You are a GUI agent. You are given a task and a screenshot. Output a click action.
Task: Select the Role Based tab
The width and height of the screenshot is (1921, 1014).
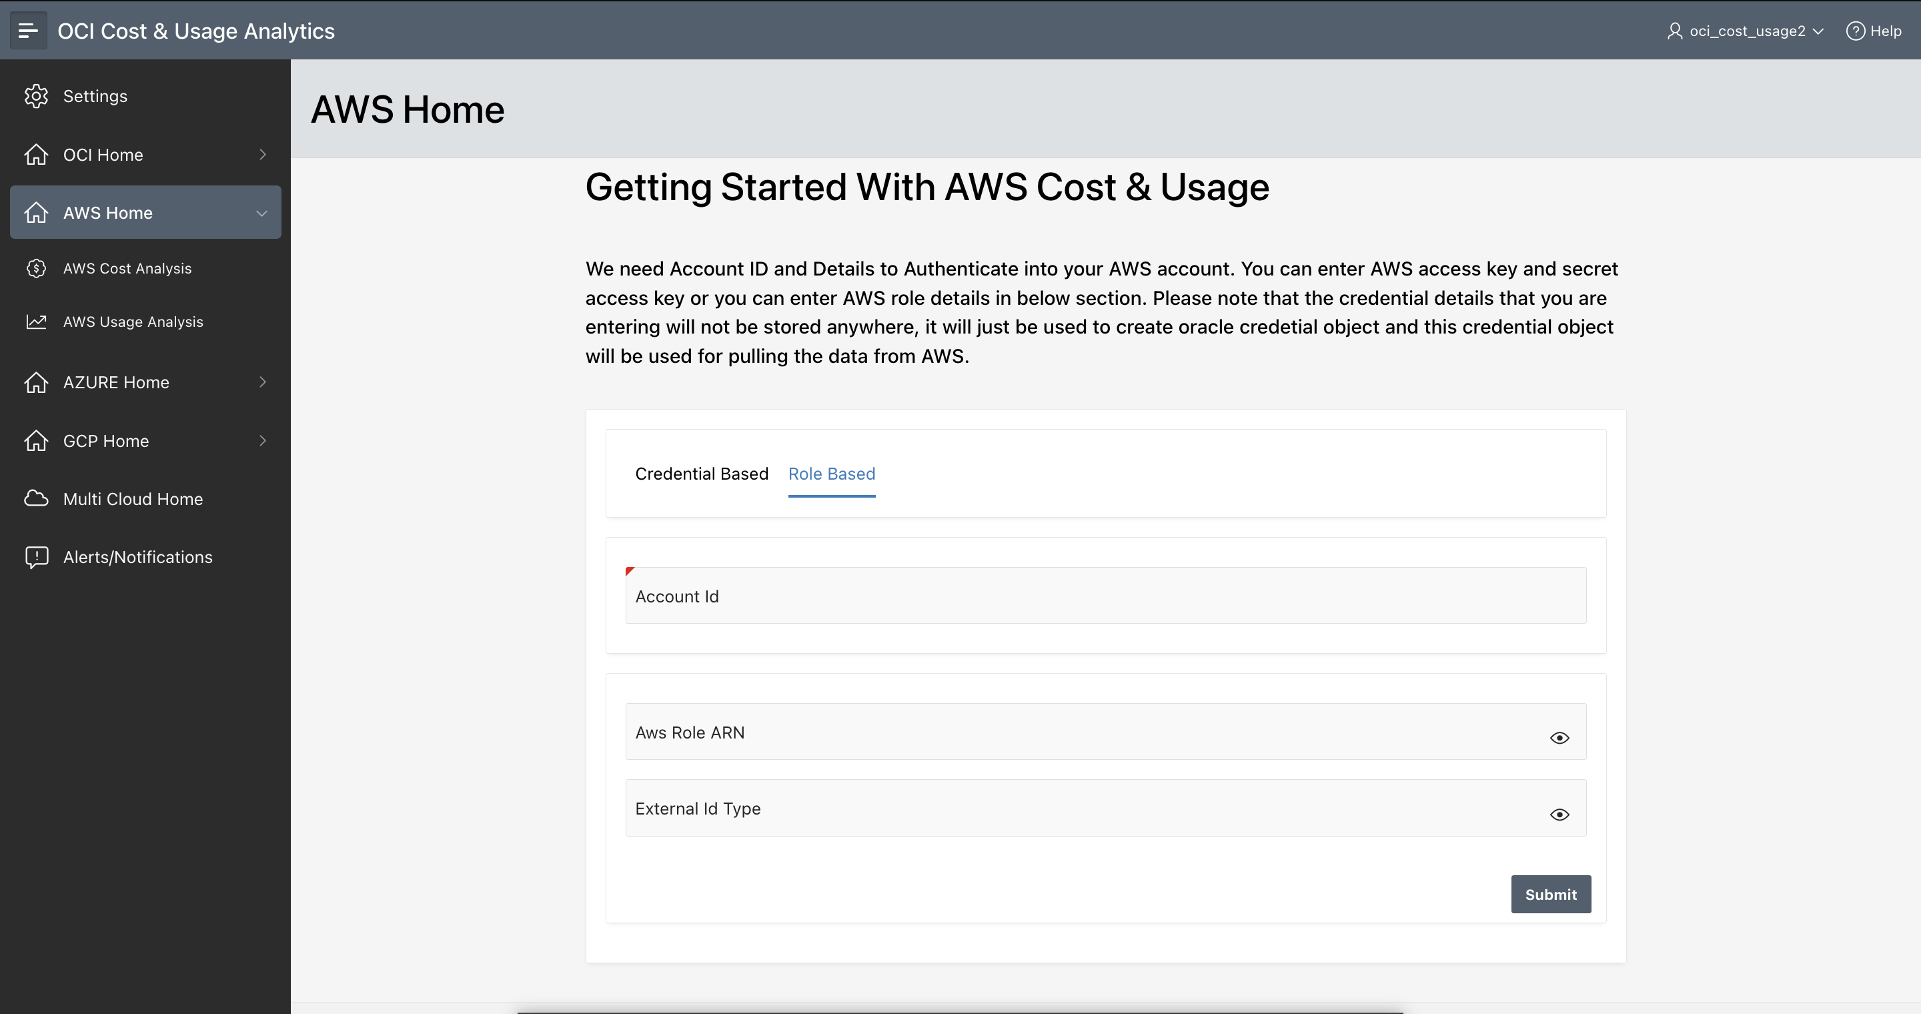click(832, 474)
